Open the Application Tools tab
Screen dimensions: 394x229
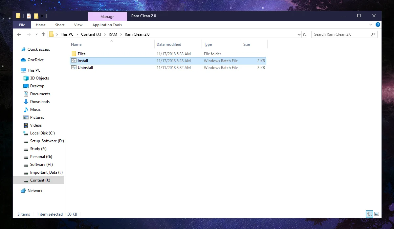point(107,25)
